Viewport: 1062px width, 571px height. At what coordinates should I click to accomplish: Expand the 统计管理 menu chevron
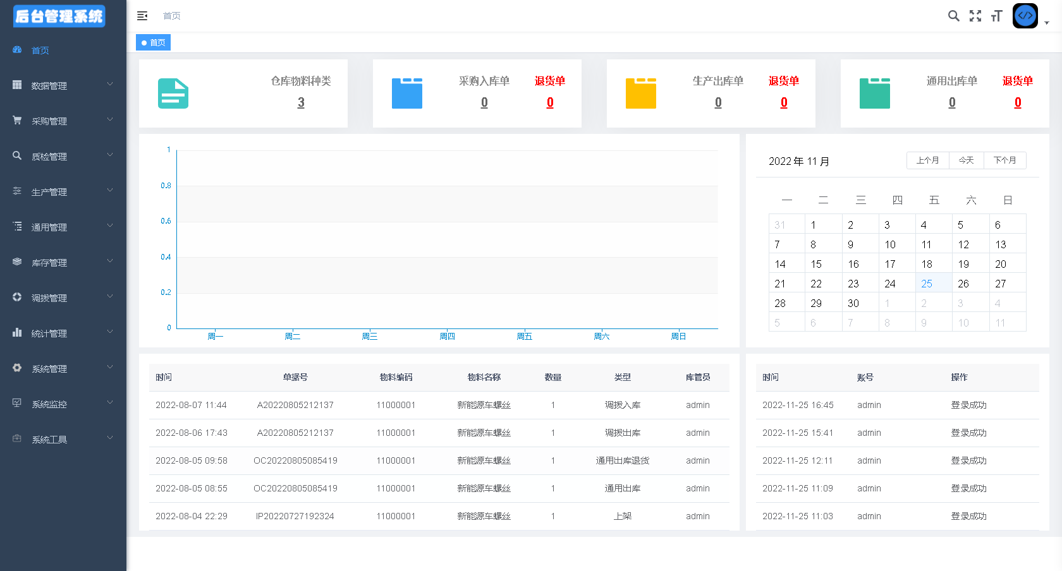click(110, 332)
